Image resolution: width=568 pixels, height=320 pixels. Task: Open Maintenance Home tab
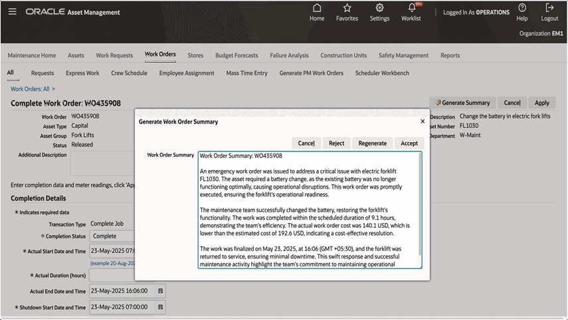click(x=32, y=55)
